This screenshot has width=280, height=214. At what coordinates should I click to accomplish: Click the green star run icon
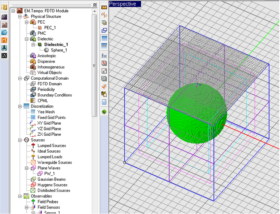[104, 112]
